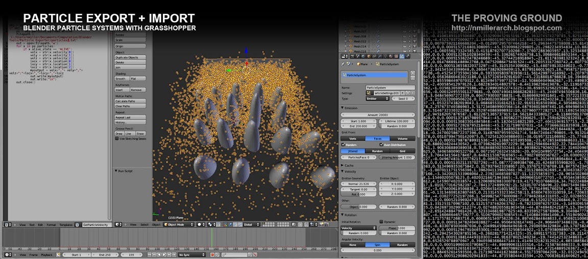
Task: Disable the Even Distribution checkbox
Action: click(381, 145)
